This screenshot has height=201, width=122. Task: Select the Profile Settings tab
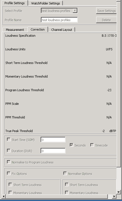pos(14,3)
